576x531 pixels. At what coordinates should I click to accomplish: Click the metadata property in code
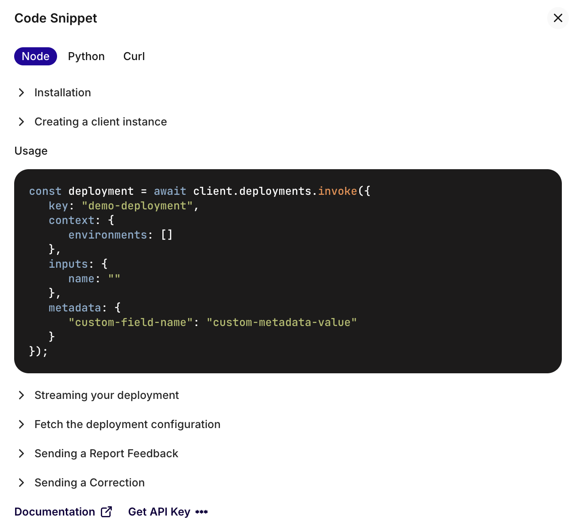[x=75, y=308]
